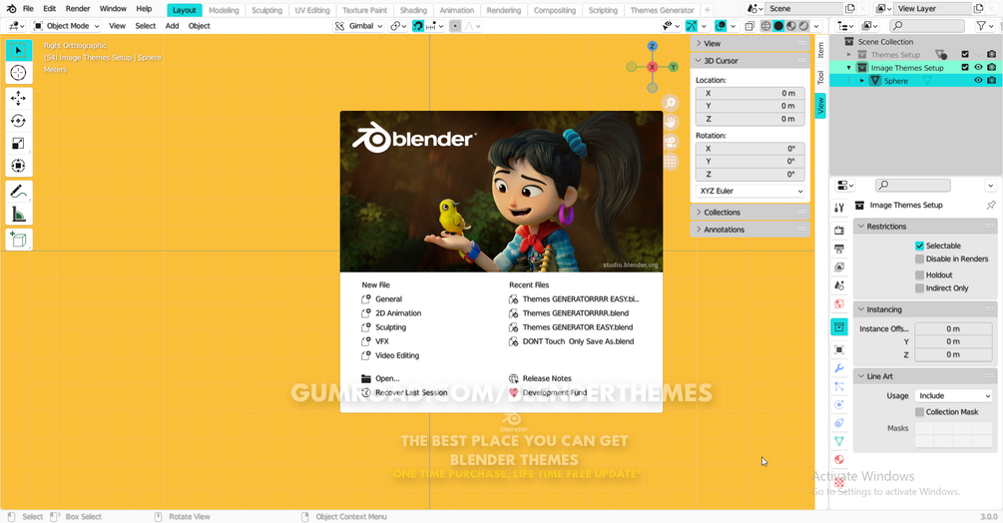Image resolution: width=1003 pixels, height=523 pixels.
Task: Open the Render properties tab
Action: pos(839,231)
